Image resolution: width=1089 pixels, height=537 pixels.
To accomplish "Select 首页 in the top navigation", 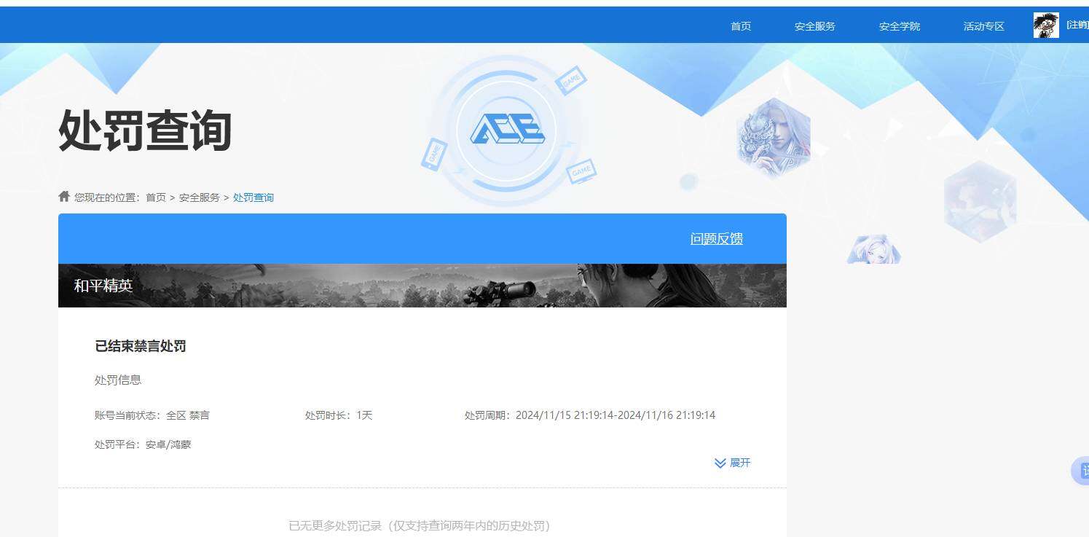I will [740, 26].
